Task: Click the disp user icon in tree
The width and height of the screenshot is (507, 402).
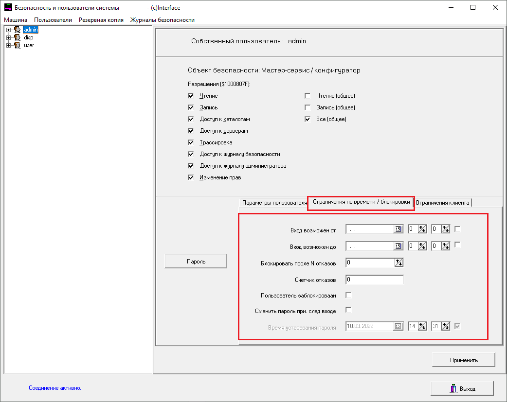Action: [17, 37]
